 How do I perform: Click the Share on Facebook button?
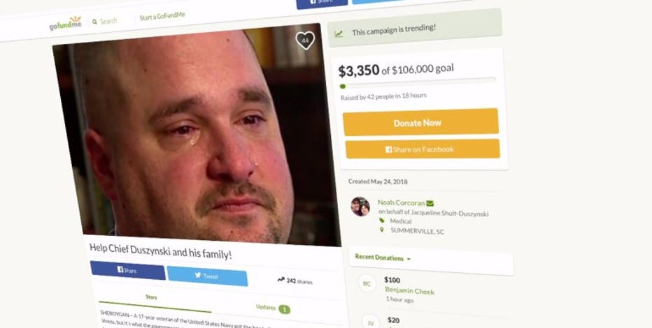423,149
